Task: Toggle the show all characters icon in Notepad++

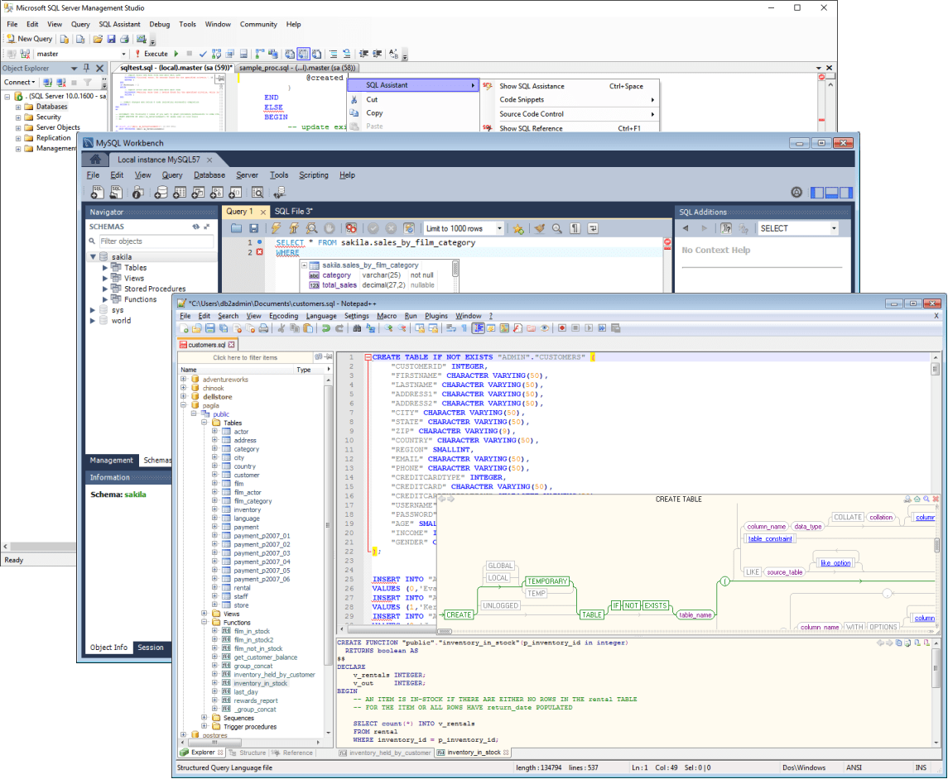Action: [464, 328]
